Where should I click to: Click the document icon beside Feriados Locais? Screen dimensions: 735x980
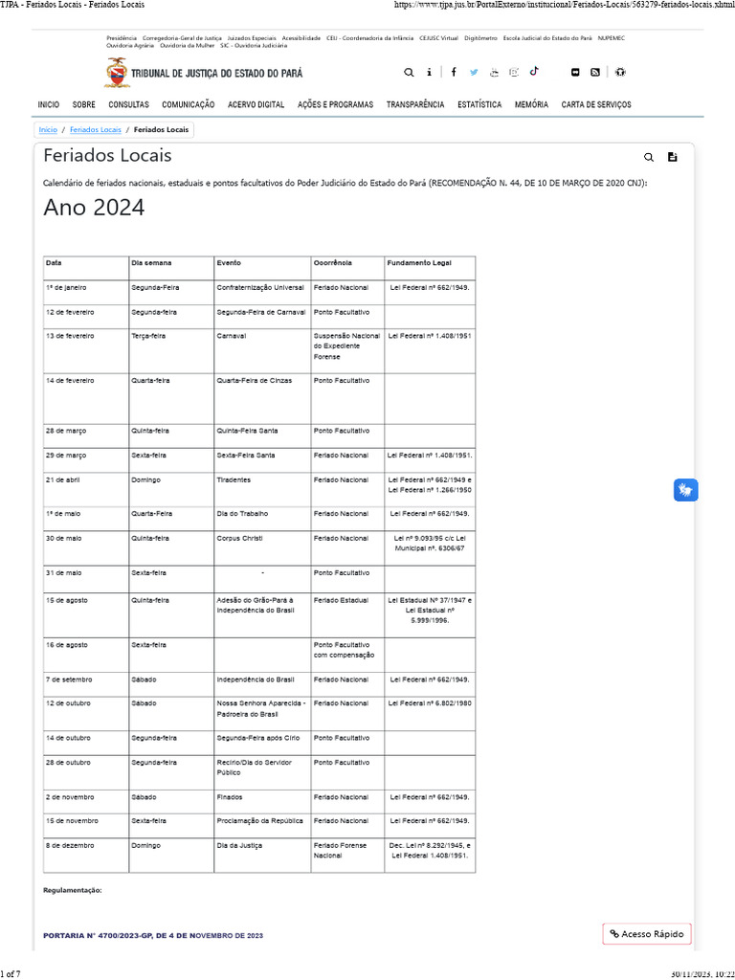click(672, 157)
